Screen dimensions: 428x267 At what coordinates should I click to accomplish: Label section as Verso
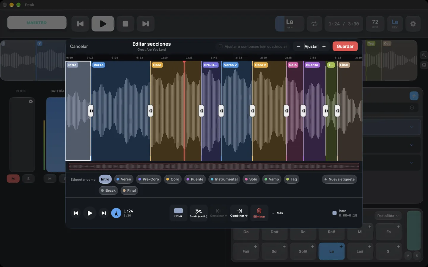(124, 179)
